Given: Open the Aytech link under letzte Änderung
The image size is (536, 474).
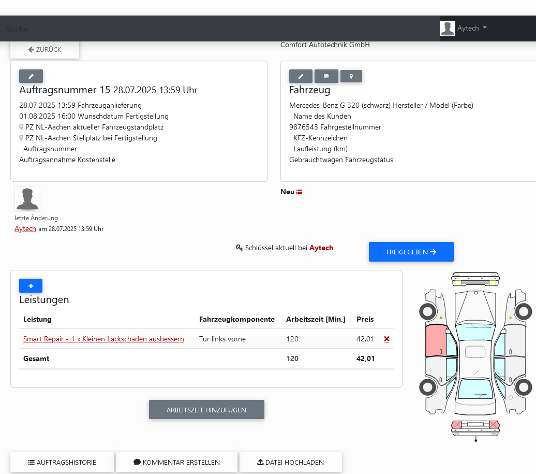Looking at the screenshot, I should coord(25,228).
